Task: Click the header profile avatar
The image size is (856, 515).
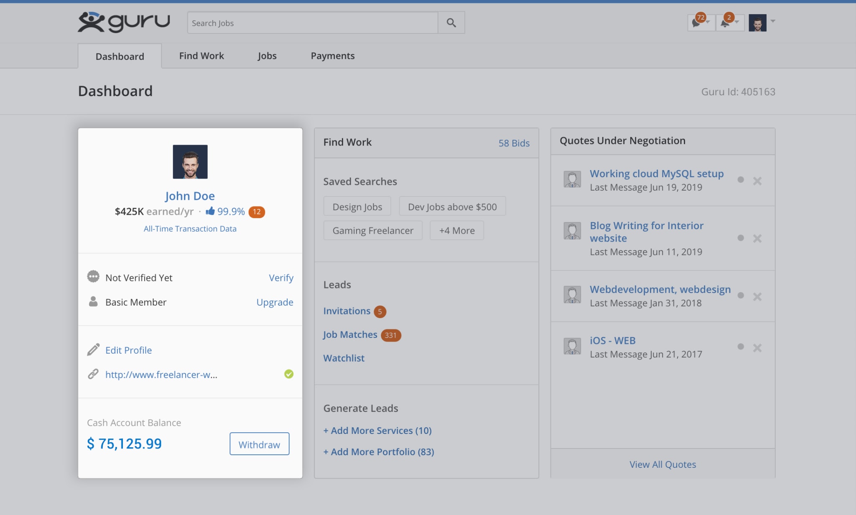Action: click(757, 23)
